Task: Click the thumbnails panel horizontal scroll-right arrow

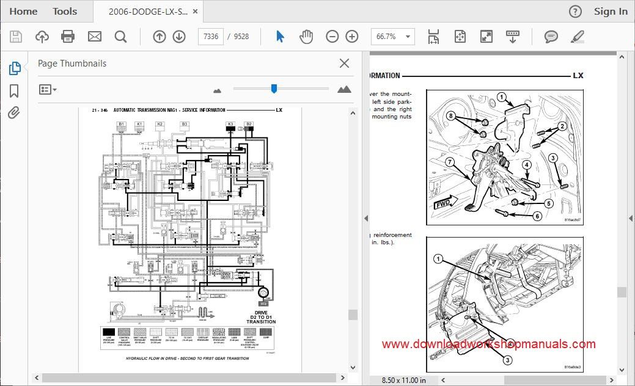Action: pyautogui.click(x=343, y=378)
